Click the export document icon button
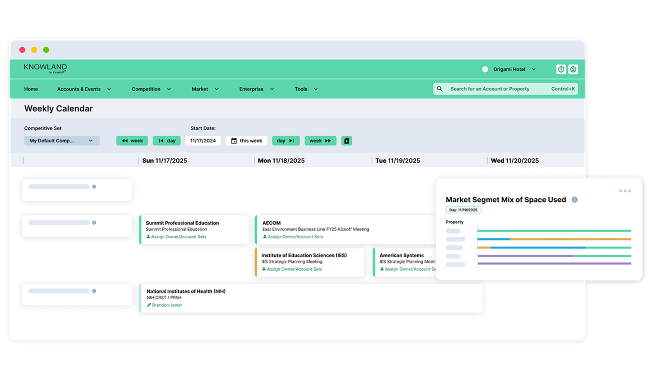The image size is (652, 382). (x=346, y=141)
